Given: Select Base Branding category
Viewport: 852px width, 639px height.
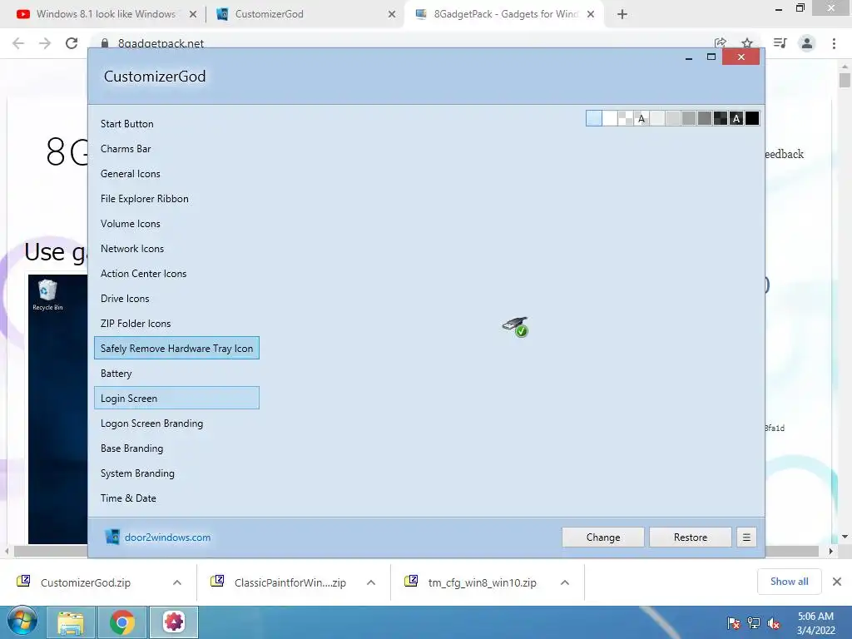Looking at the screenshot, I should tap(176, 448).
